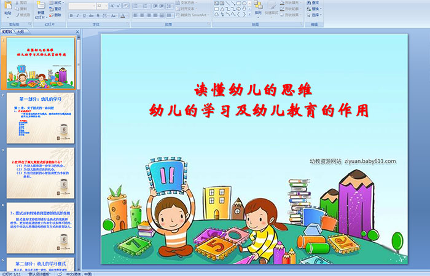Screen dimensions: 430x276
Task: Toggle underline formatting
Action: tap(84, 16)
